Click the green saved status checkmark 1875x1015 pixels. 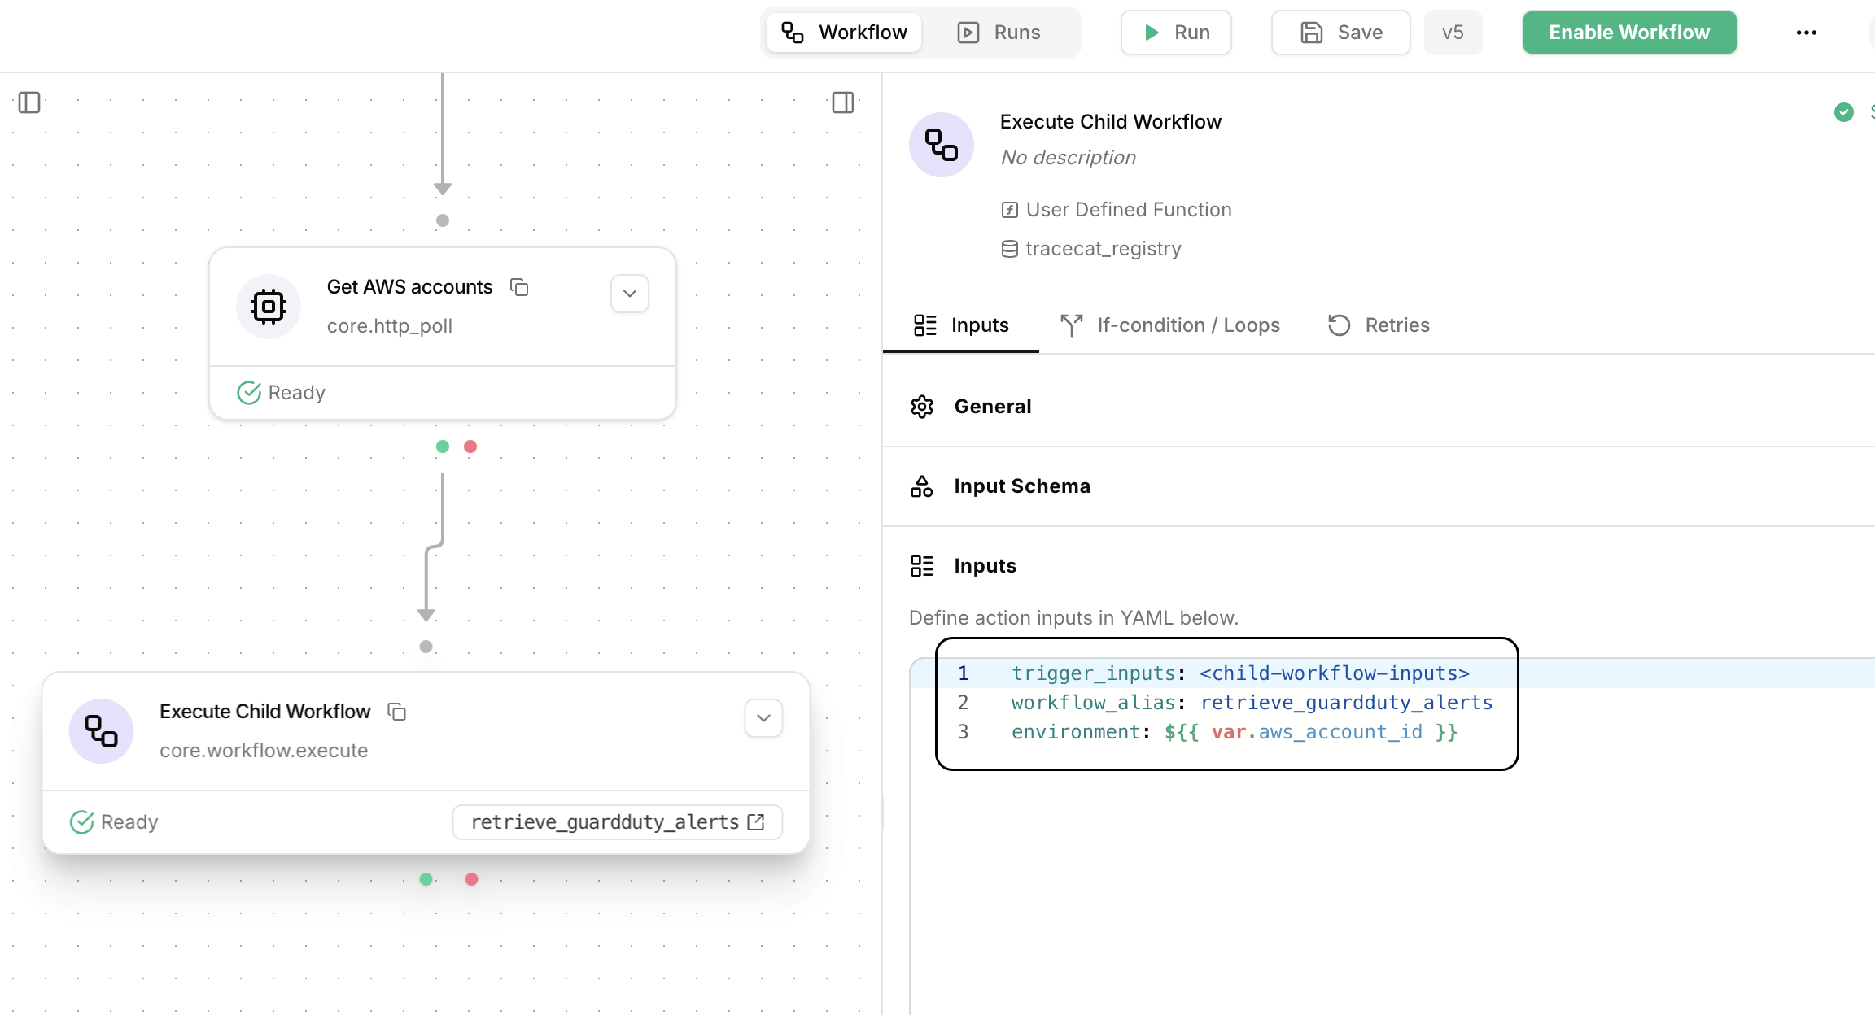click(1844, 112)
